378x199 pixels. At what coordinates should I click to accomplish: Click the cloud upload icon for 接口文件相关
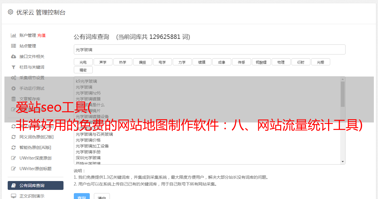14,57
